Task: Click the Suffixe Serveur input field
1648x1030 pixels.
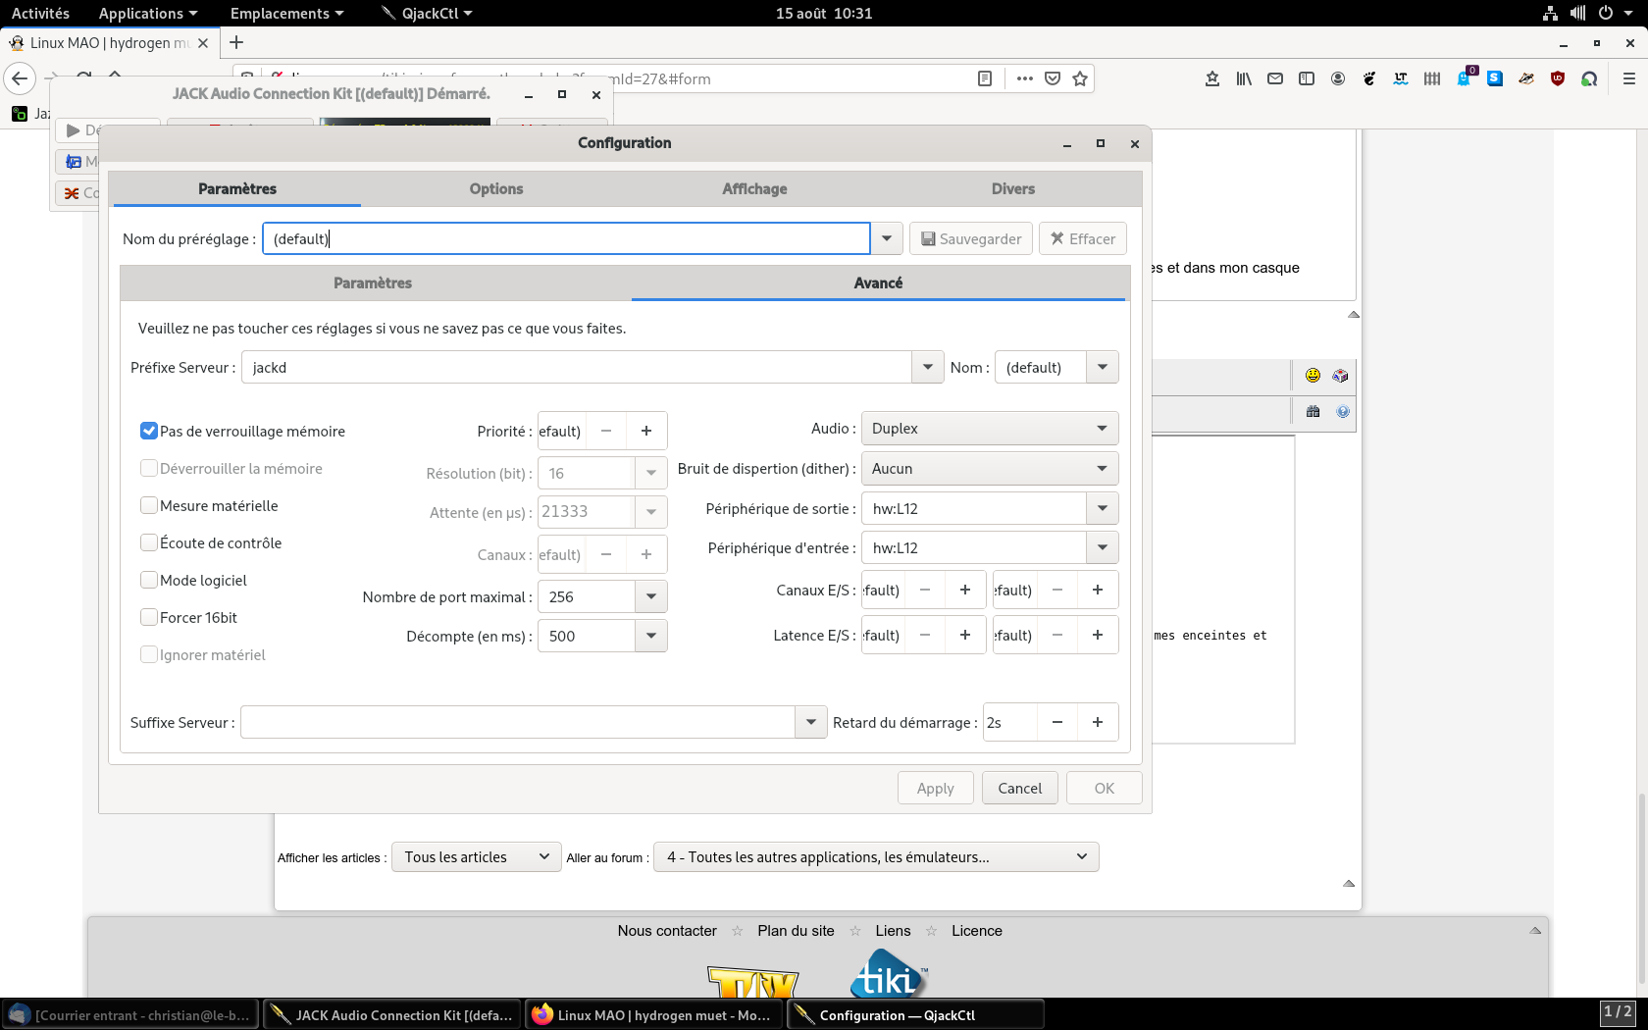Action: tap(518, 722)
